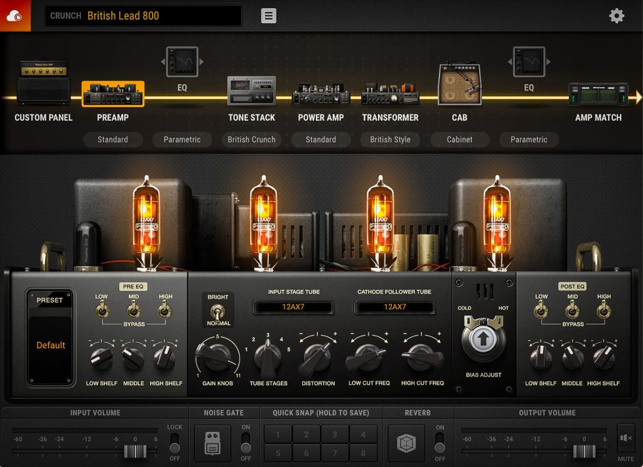643x467 pixels.
Task: Click the Output Volume slider handle
Action: pyautogui.click(x=585, y=451)
